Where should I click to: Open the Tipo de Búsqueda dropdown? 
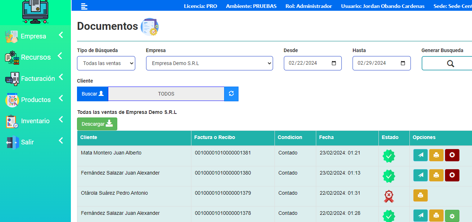pos(106,63)
